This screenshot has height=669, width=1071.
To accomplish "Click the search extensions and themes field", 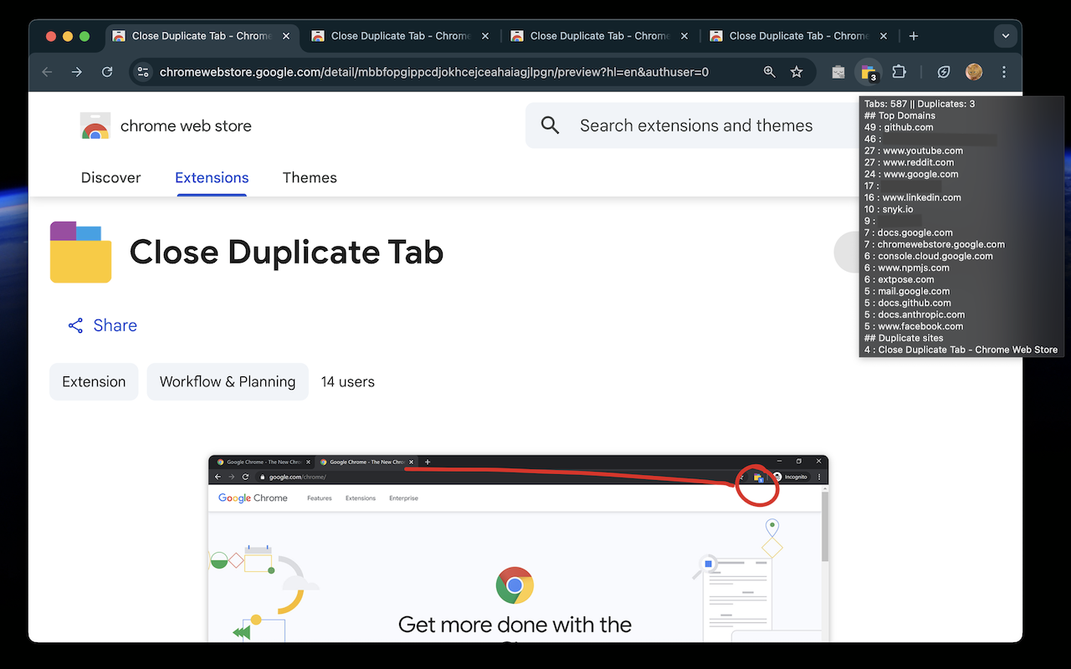I will pos(694,125).
